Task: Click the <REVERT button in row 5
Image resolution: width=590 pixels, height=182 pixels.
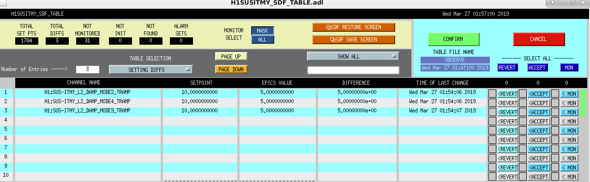Action: tap(508, 130)
